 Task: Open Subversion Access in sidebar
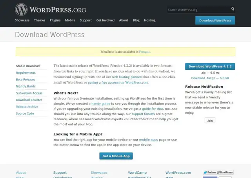[x=29, y=93]
